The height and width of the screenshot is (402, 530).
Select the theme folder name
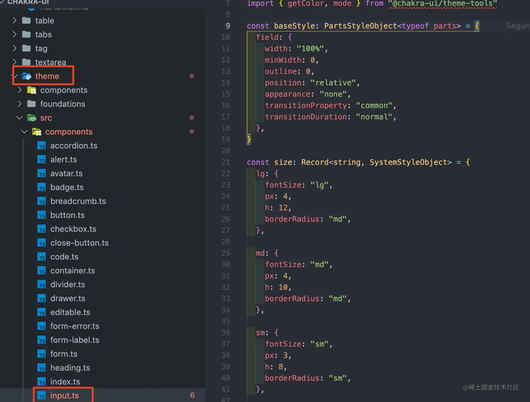tap(47, 76)
